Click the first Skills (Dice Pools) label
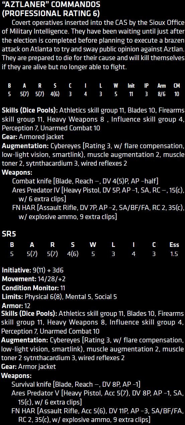 30,110
